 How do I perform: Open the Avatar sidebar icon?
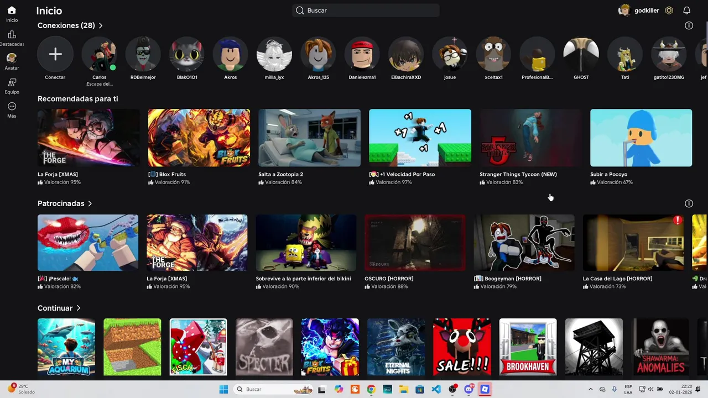click(12, 58)
